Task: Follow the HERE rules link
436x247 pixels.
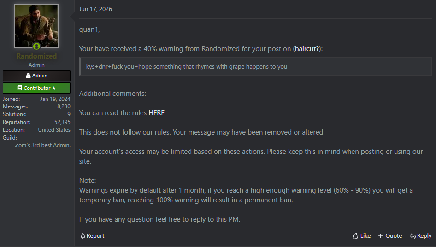Action: (157, 113)
